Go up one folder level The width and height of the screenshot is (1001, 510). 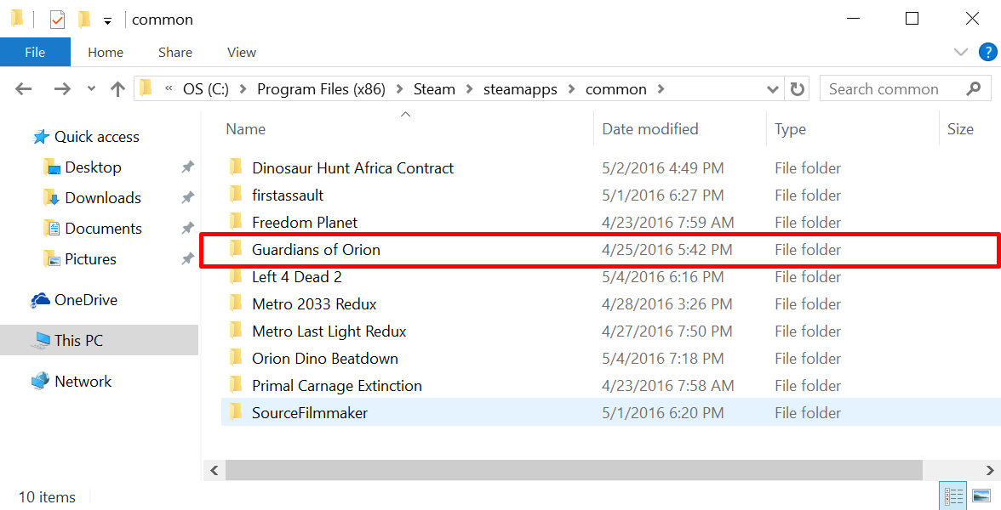(117, 89)
